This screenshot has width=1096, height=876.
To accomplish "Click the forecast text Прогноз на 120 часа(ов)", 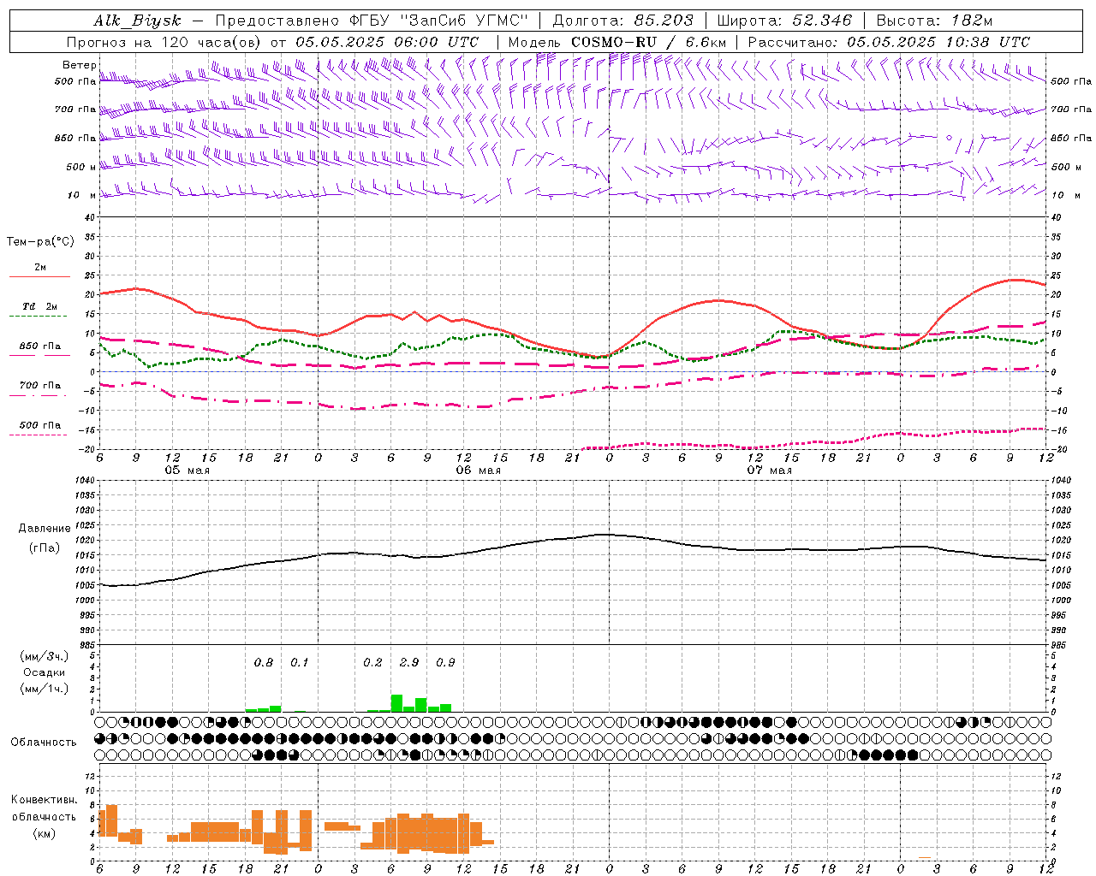I will [x=165, y=42].
